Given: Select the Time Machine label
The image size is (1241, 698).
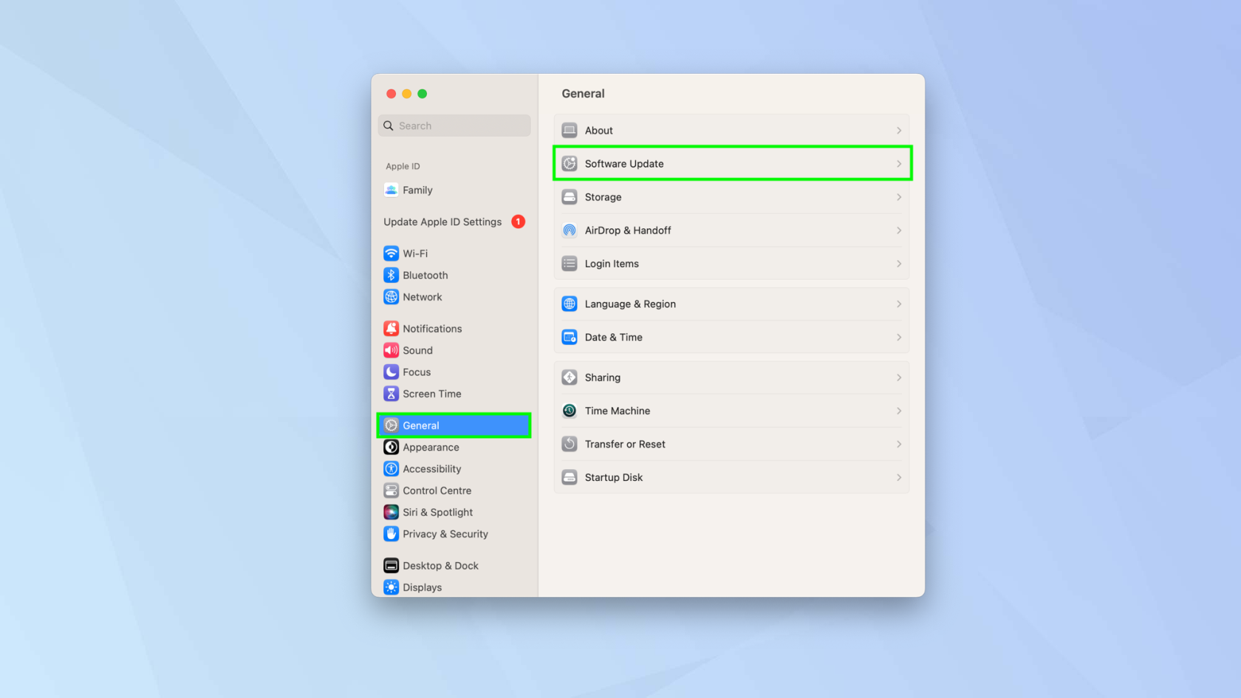Looking at the screenshot, I should tap(618, 411).
